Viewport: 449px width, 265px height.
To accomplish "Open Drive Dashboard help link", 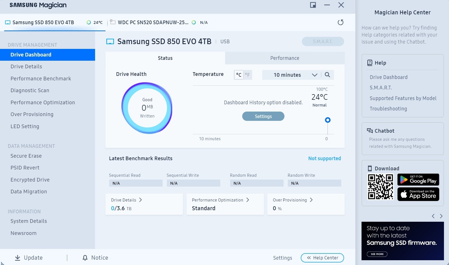I will coord(389,77).
